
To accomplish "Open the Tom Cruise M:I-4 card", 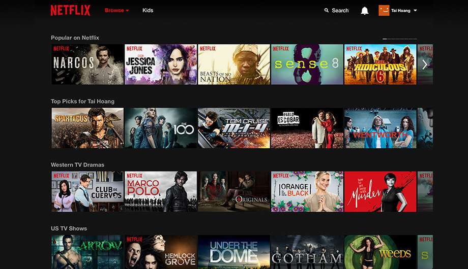I will pos(233,128).
